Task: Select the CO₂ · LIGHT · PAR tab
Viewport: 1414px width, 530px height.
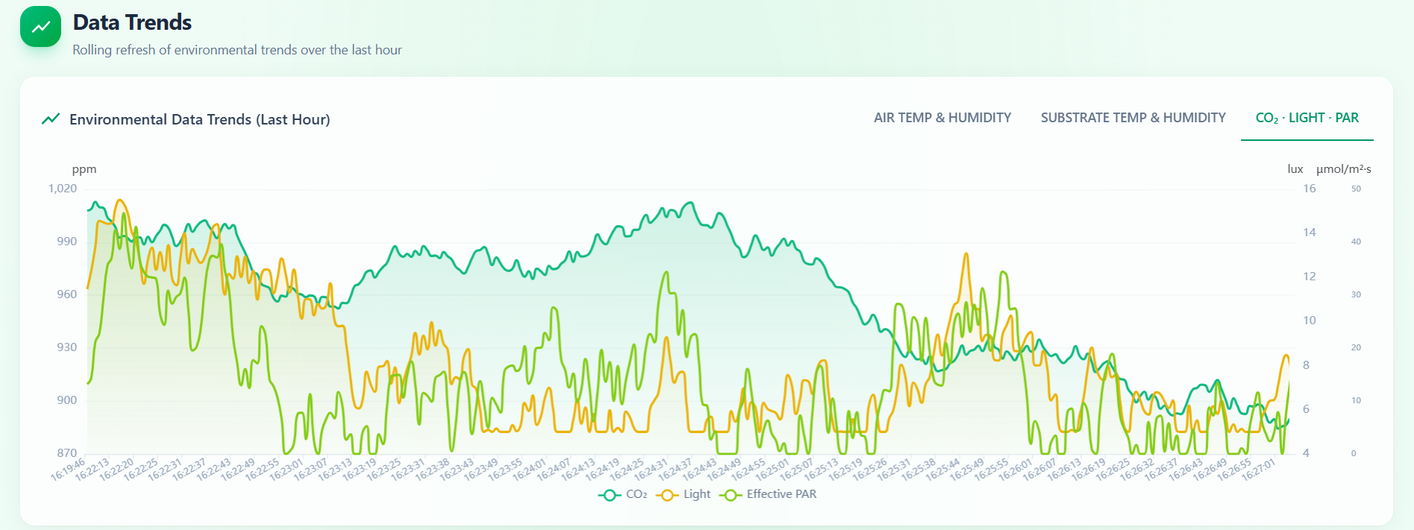Action: pos(1307,118)
